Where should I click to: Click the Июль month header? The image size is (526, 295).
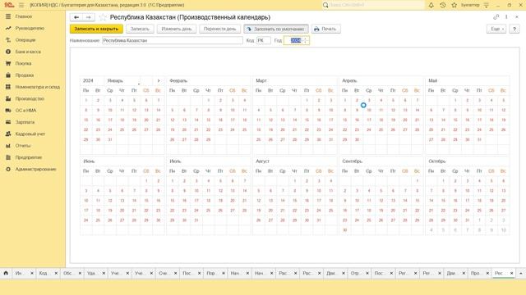(x=175, y=161)
